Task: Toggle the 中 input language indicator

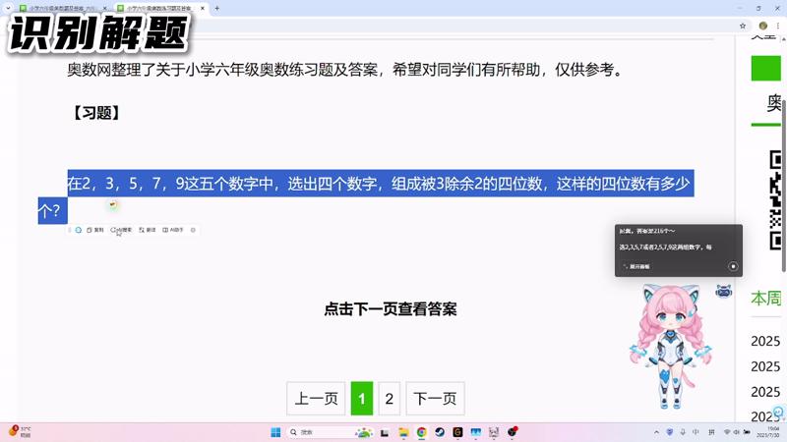Action: click(696, 432)
